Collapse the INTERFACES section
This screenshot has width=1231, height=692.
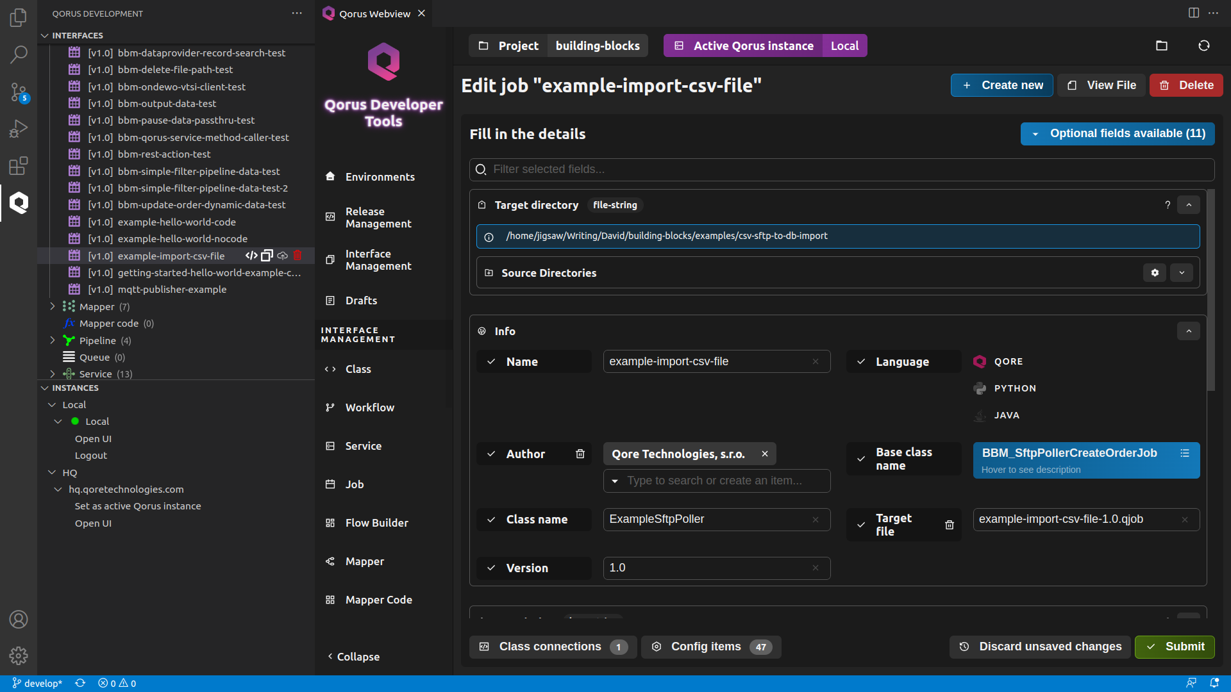tap(45, 35)
